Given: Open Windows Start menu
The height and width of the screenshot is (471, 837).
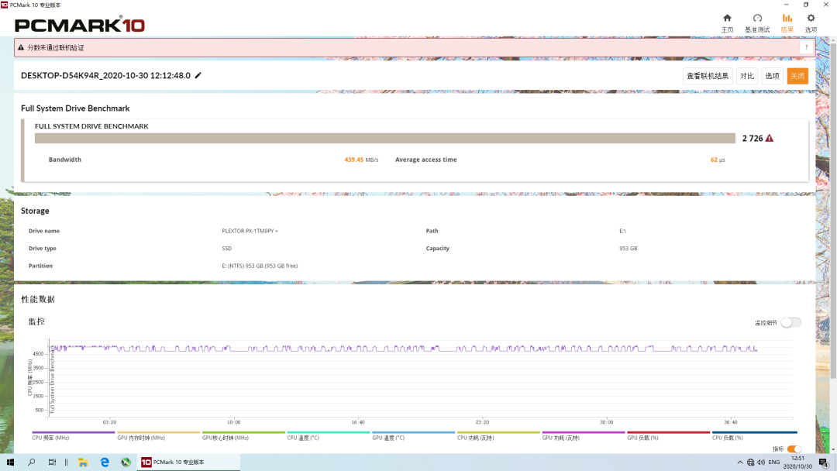Looking at the screenshot, I should coord(10,462).
